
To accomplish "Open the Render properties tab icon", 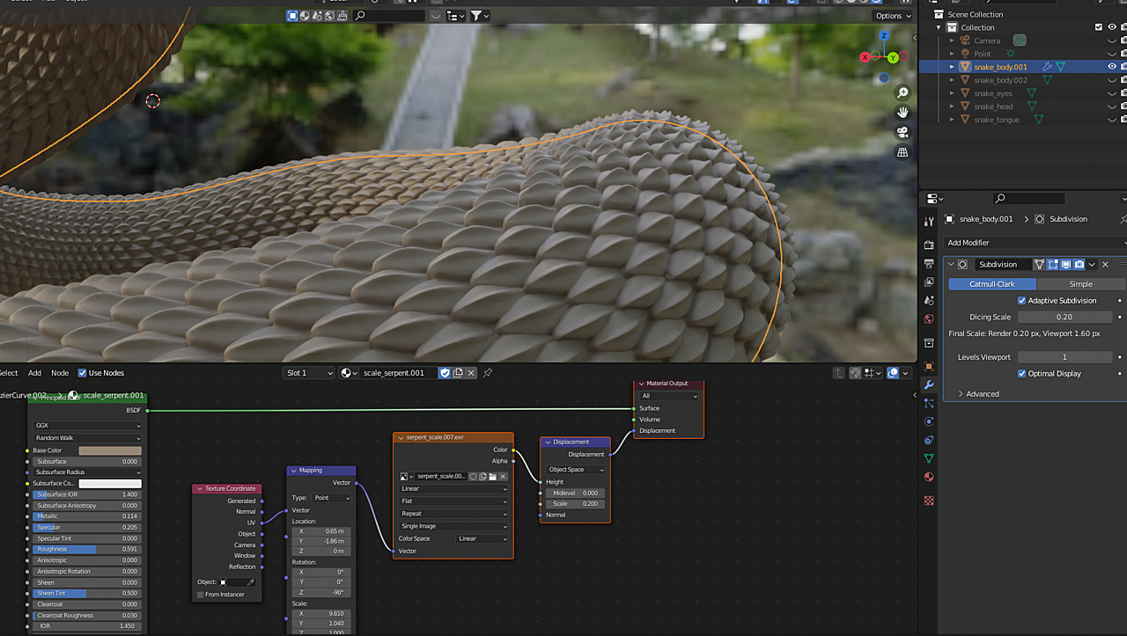I will (x=929, y=245).
